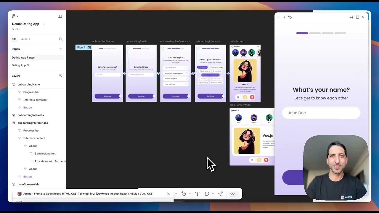379x213 pixels.
Task: Click the X dislike icon in mainScreenWide
Action: [x=252, y=160]
